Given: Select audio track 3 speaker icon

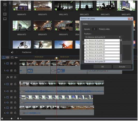Looking at the screenshot, I should tap(7, 102).
